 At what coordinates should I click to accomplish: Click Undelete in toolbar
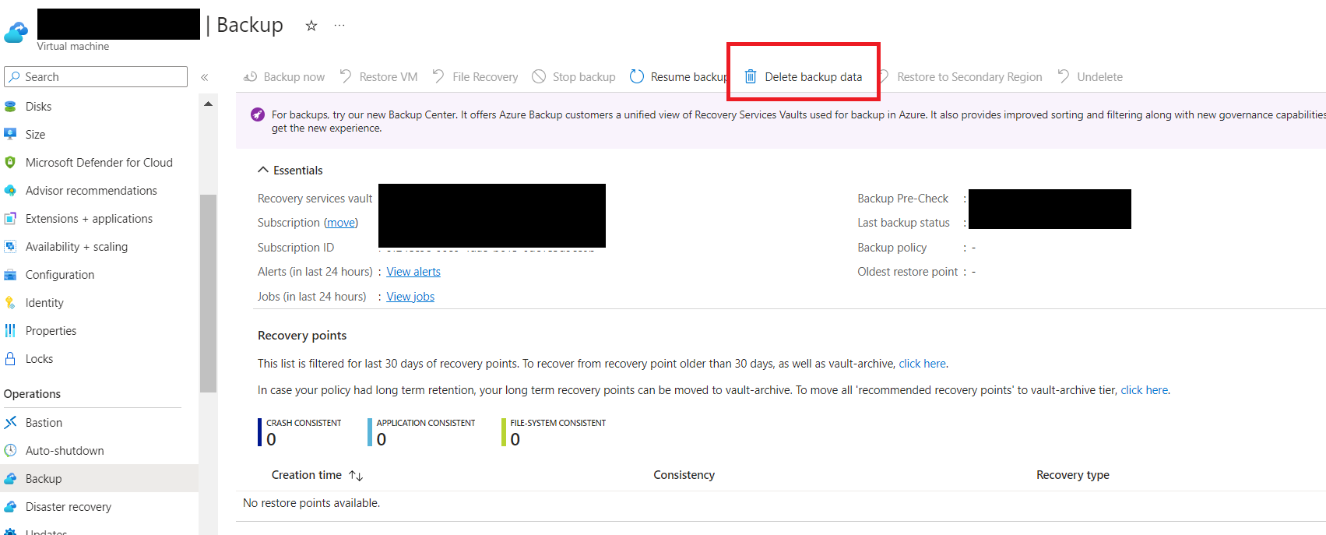pyautogui.click(x=1090, y=77)
